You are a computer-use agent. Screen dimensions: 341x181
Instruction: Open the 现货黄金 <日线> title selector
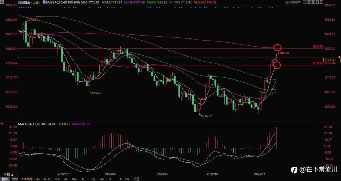coord(29,2)
